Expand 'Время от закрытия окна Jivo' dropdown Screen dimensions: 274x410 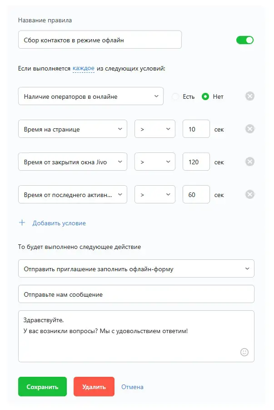(x=73, y=162)
